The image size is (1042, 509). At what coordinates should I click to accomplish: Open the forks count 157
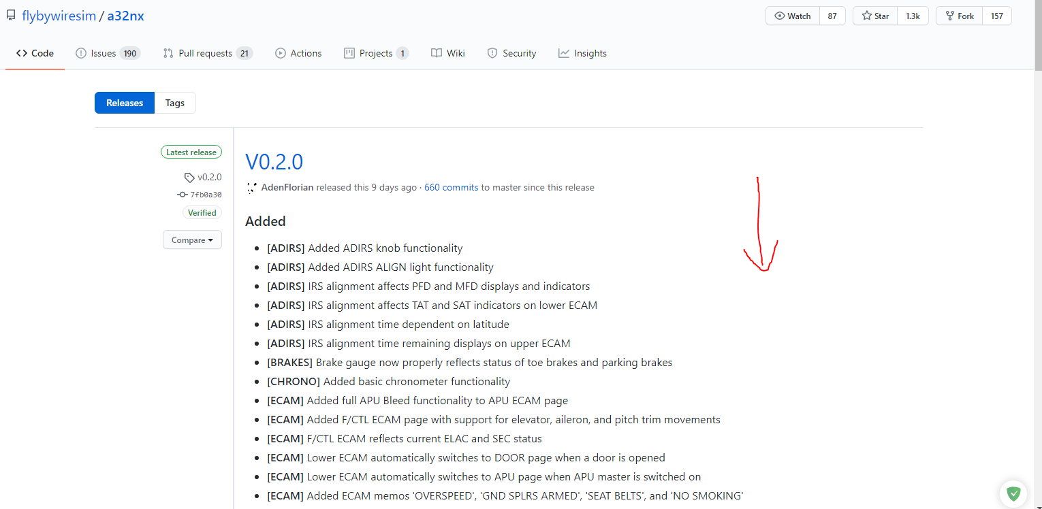click(x=997, y=16)
